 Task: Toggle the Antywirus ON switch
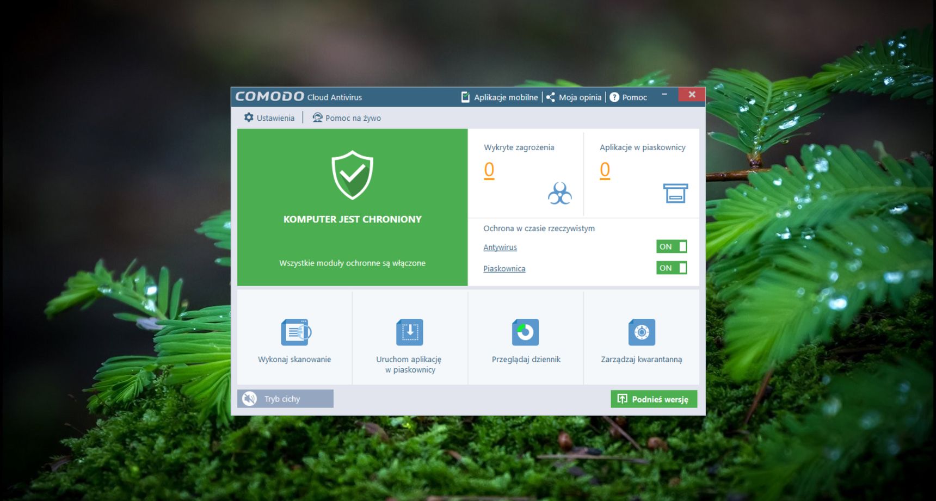point(672,246)
